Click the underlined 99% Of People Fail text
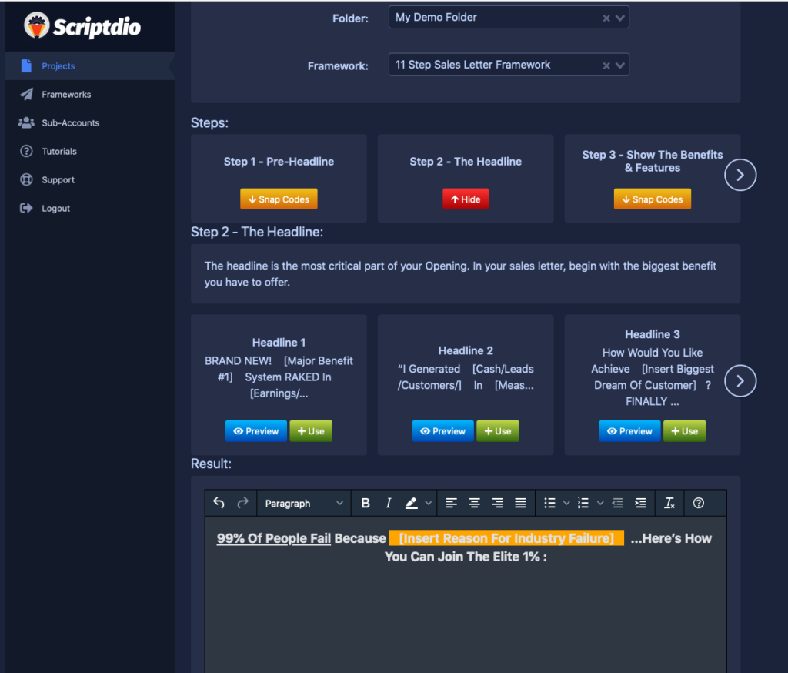 pos(274,539)
